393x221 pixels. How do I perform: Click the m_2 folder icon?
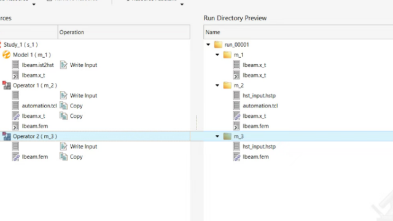(227, 85)
